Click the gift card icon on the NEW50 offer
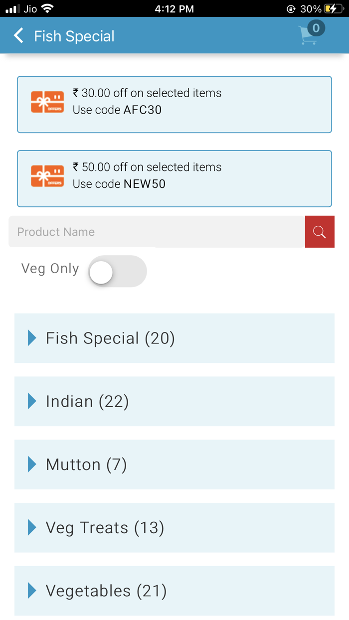 coord(47,175)
